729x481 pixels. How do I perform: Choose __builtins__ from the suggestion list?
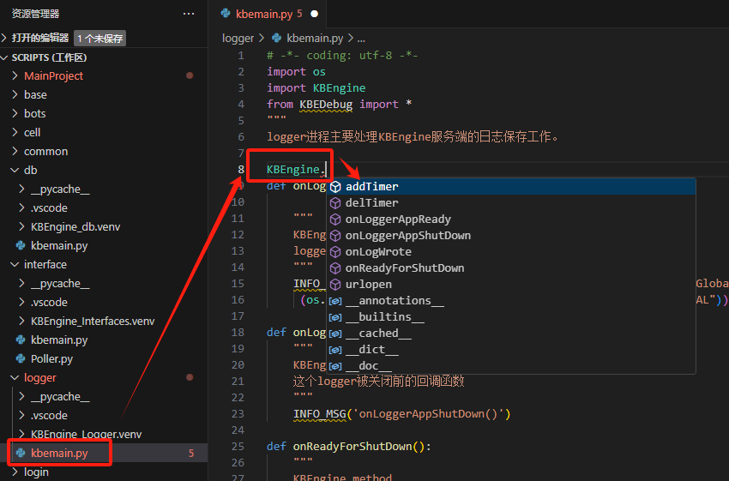coord(511,317)
